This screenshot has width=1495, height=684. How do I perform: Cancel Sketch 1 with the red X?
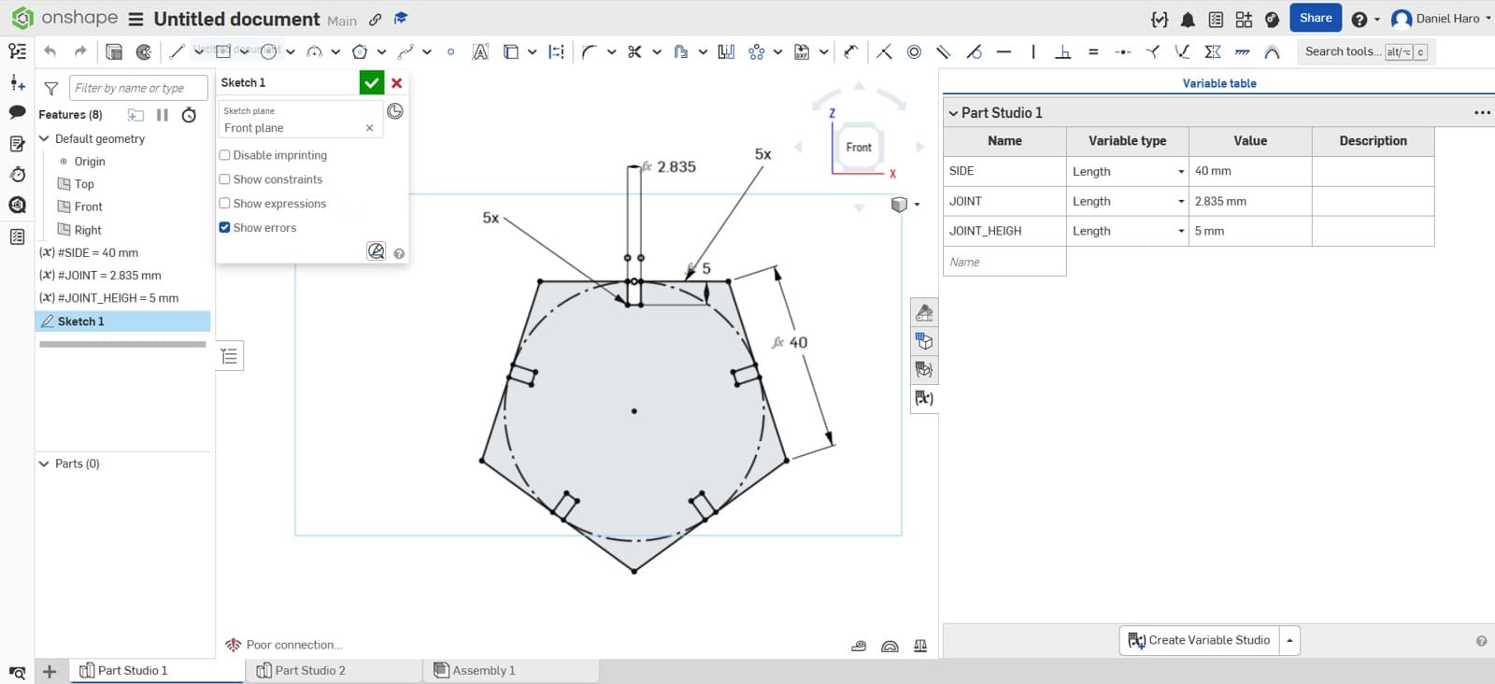pos(397,82)
